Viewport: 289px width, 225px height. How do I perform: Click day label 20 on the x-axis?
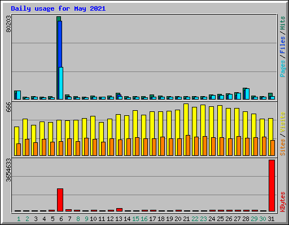[178, 219]
